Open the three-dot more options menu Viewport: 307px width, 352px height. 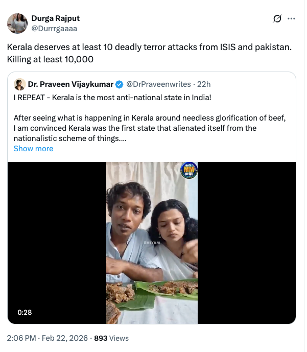pyautogui.click(x=292, y=19)
